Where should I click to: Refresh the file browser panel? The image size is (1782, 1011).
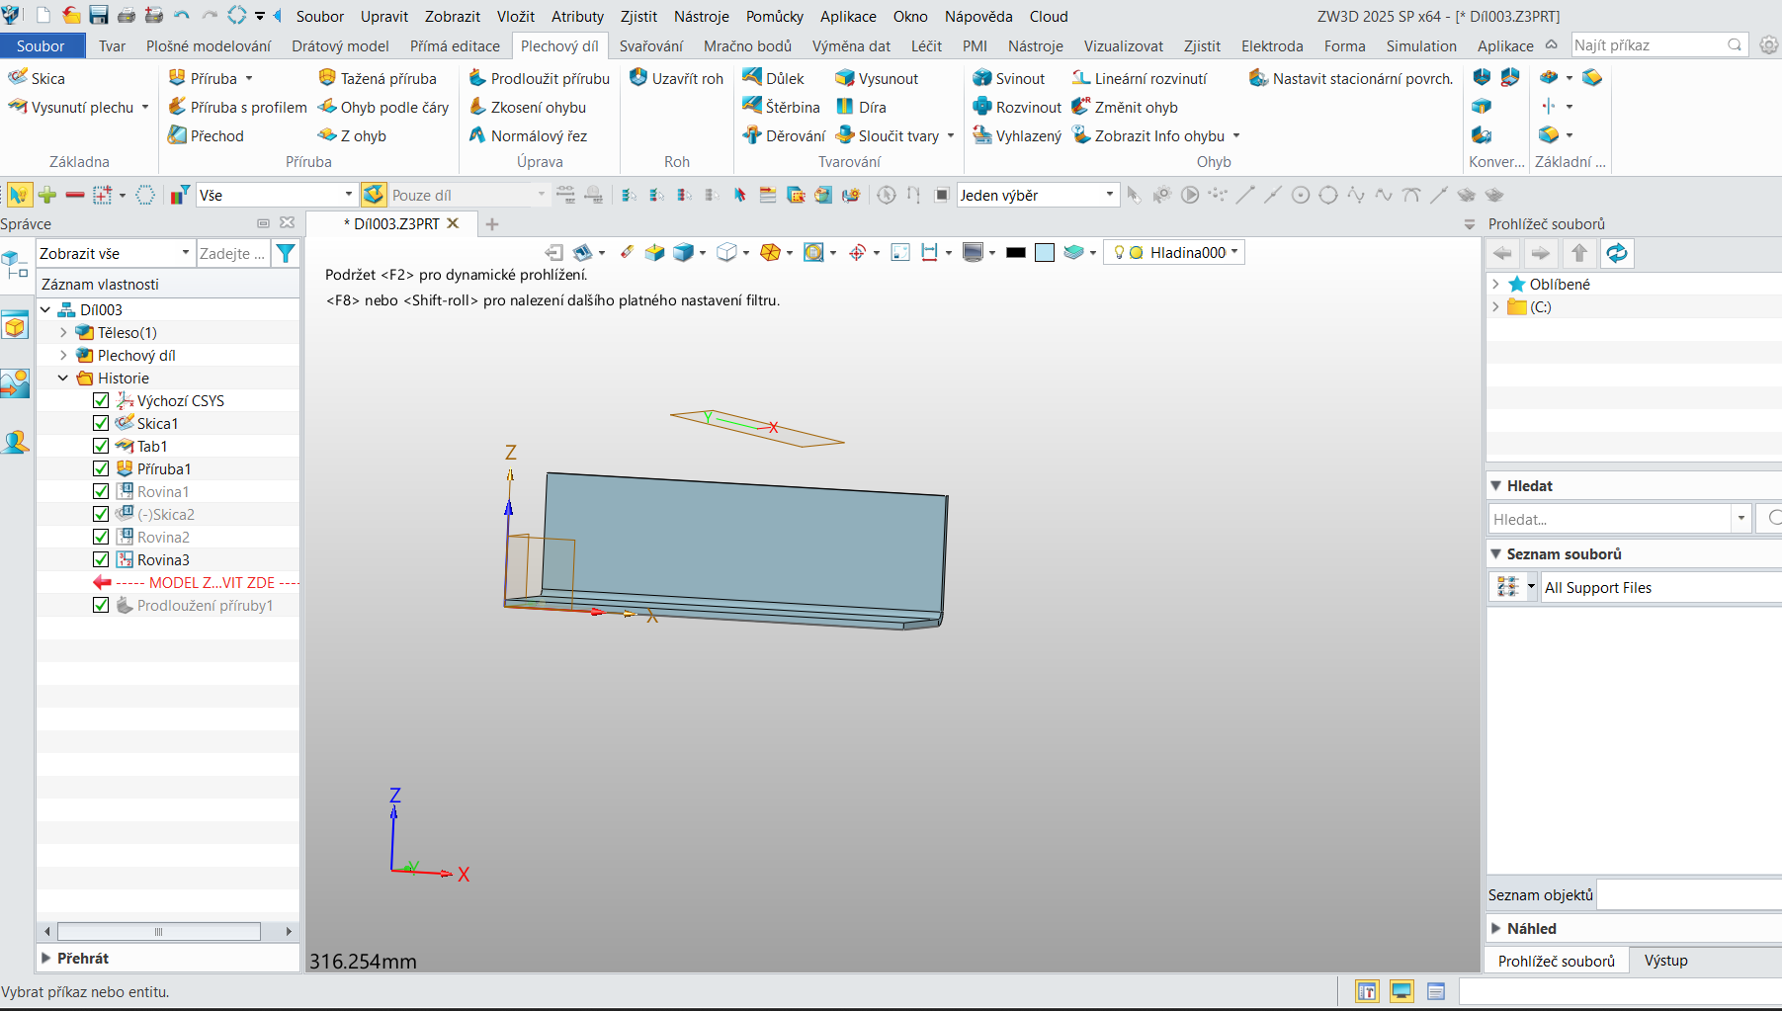click(x=1617, y=253)
